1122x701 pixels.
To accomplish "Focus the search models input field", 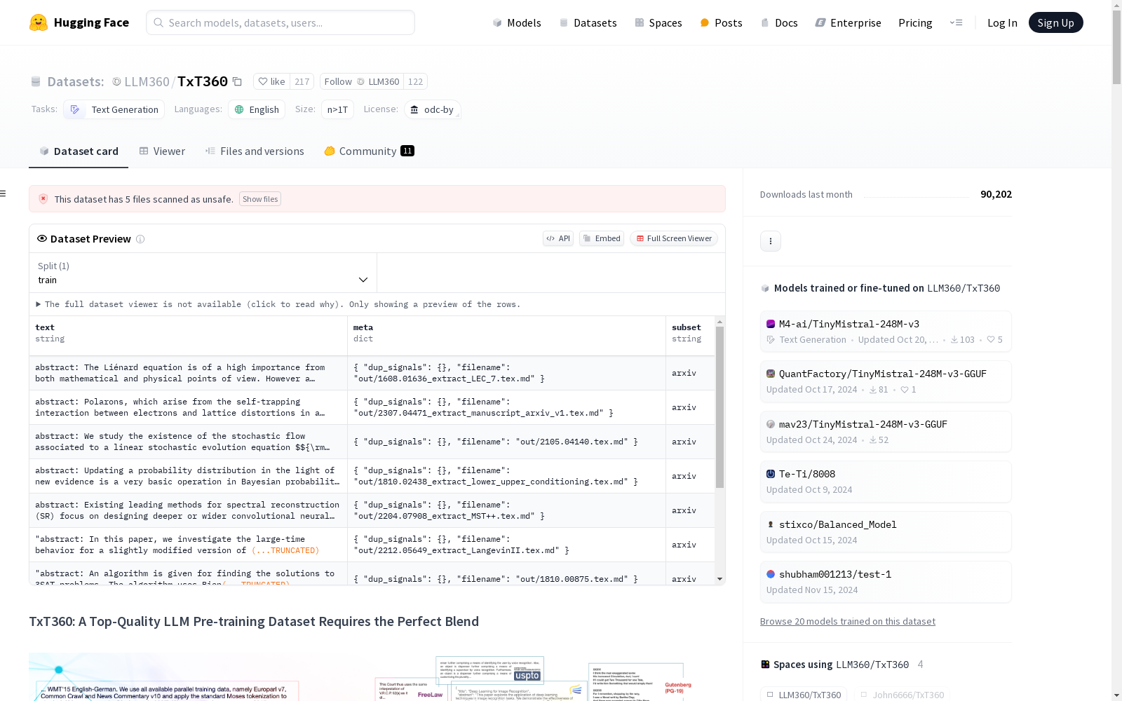I will 280,22.
